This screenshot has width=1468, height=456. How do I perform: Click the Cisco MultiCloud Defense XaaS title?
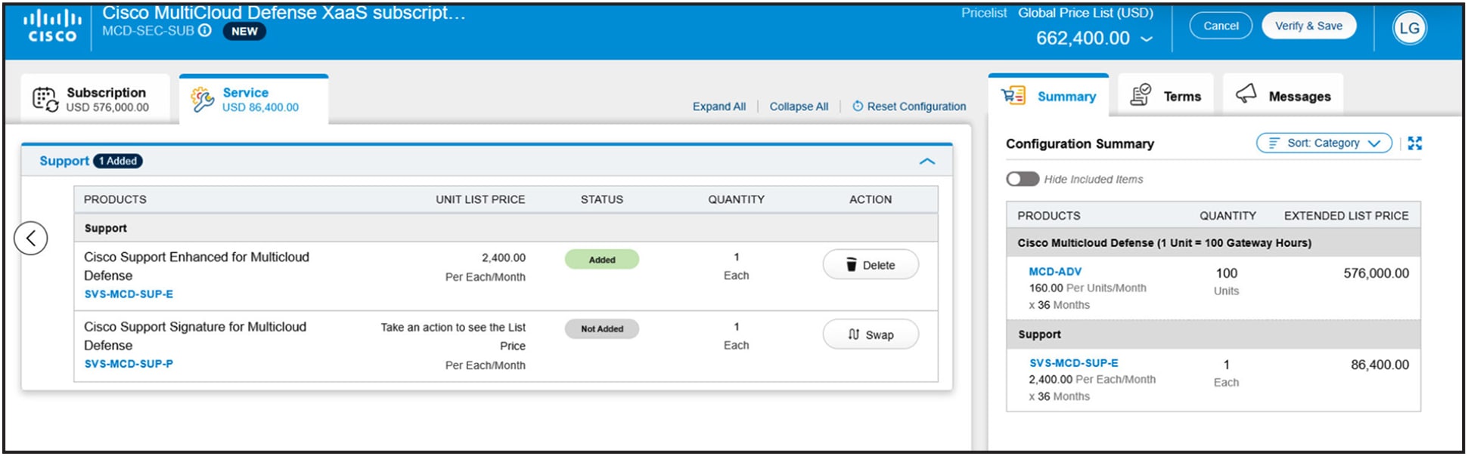pos(284,13)
